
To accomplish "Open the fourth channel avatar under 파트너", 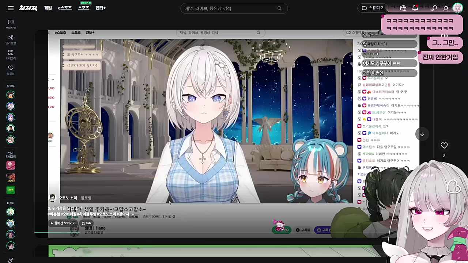I will pos(11,246).
